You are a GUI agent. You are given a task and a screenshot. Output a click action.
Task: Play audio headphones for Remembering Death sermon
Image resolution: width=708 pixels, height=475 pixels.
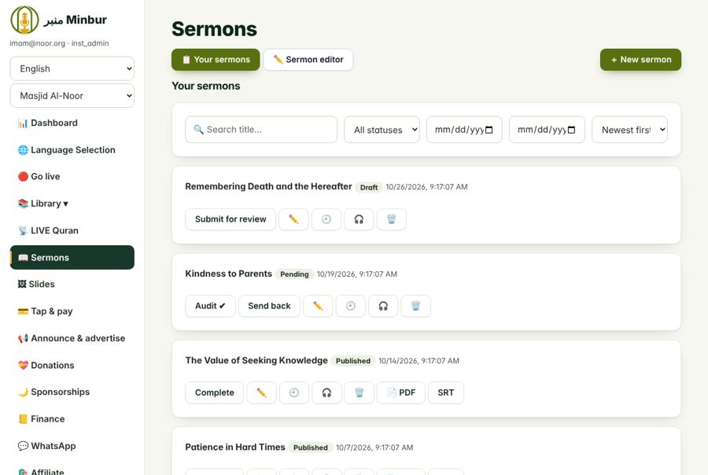(x=359, y=219)
